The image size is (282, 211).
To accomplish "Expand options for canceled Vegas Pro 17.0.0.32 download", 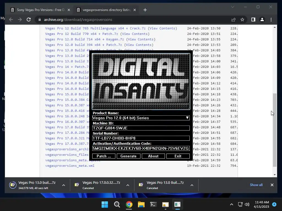I will point(128,185).
